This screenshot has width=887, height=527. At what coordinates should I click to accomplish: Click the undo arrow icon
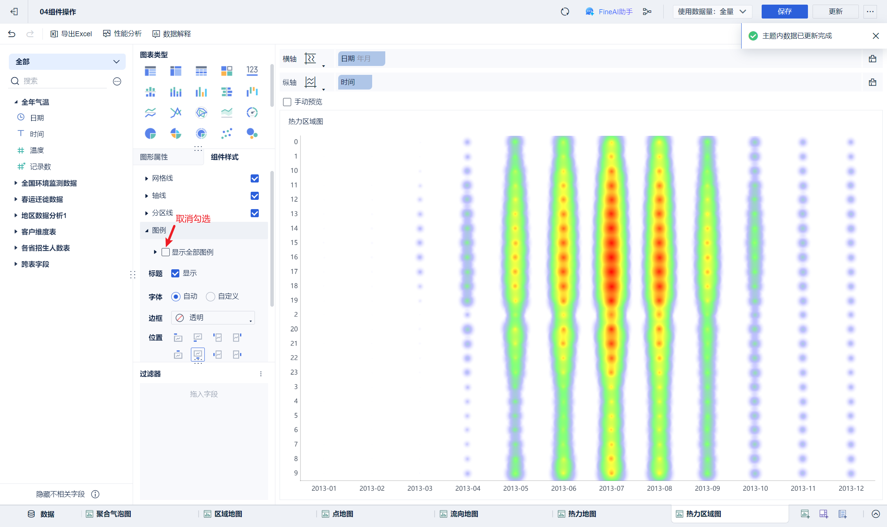click(12, 34)
